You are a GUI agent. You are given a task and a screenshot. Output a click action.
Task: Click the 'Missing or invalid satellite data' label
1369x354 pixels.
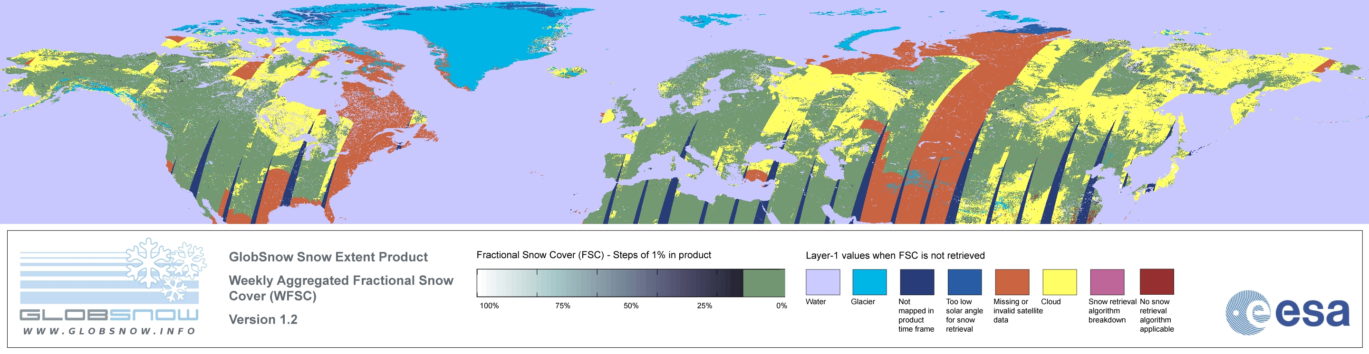[x=1018, y=310]
